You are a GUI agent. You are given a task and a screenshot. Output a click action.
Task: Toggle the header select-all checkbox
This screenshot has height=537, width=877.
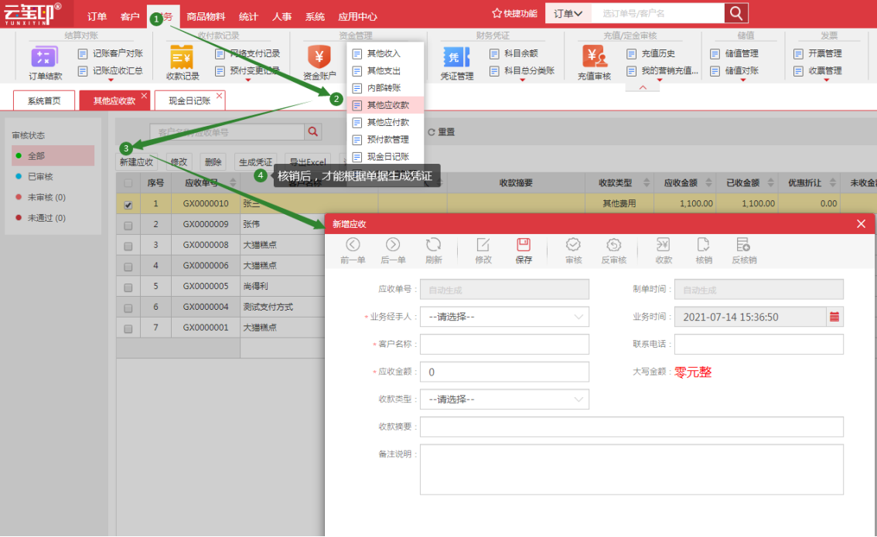pos(128,183)
